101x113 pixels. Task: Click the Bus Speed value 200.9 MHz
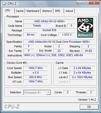click(36, 77)
